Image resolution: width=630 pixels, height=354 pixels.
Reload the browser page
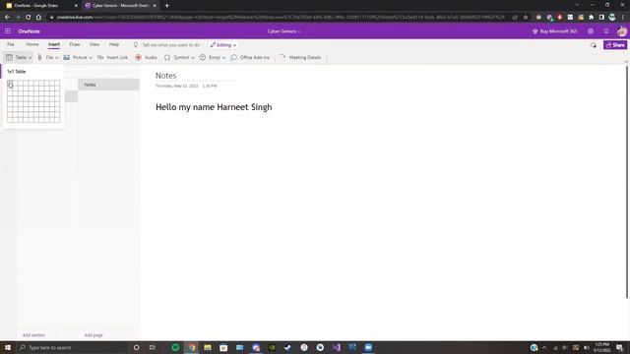(29, 18)
